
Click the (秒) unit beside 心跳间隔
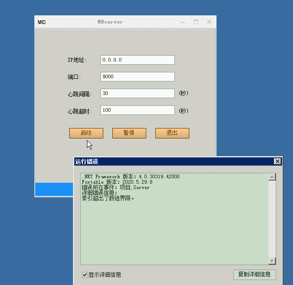(x=183, y=93)
